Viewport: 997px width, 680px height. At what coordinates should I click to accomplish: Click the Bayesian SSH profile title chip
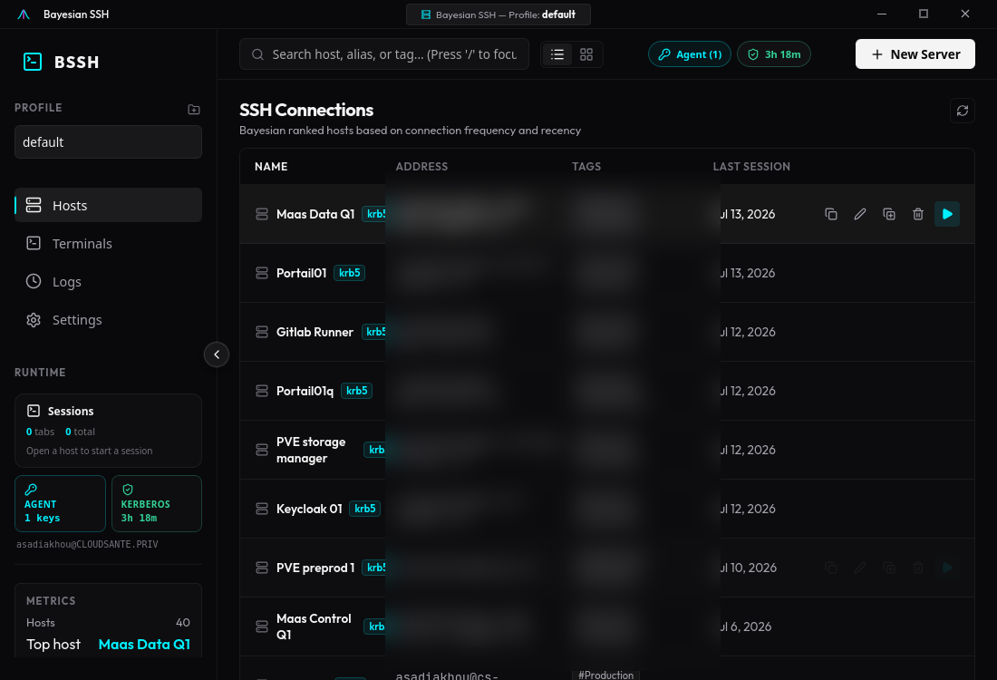click(498, 15)
